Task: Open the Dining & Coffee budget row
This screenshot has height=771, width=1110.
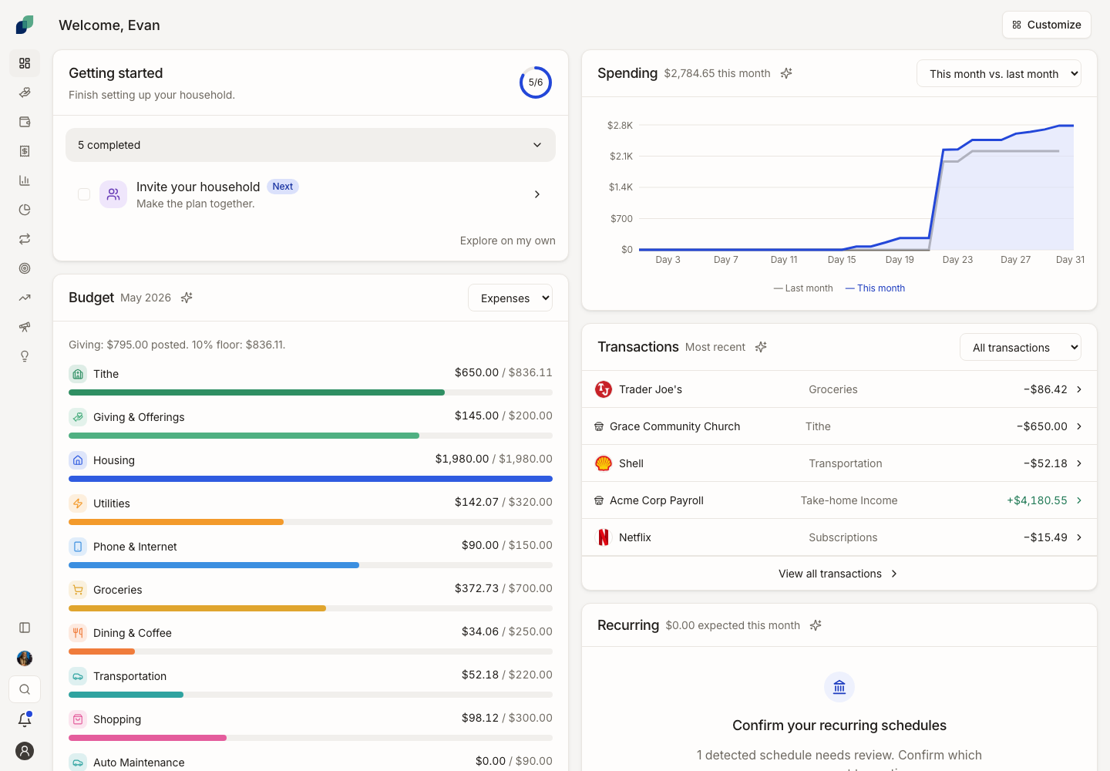Action: pos(311,640)
